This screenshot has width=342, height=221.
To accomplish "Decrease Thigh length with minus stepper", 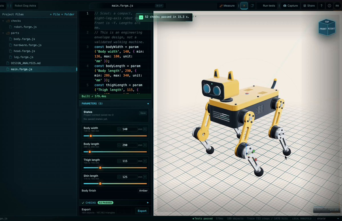I will coord(119,161).
